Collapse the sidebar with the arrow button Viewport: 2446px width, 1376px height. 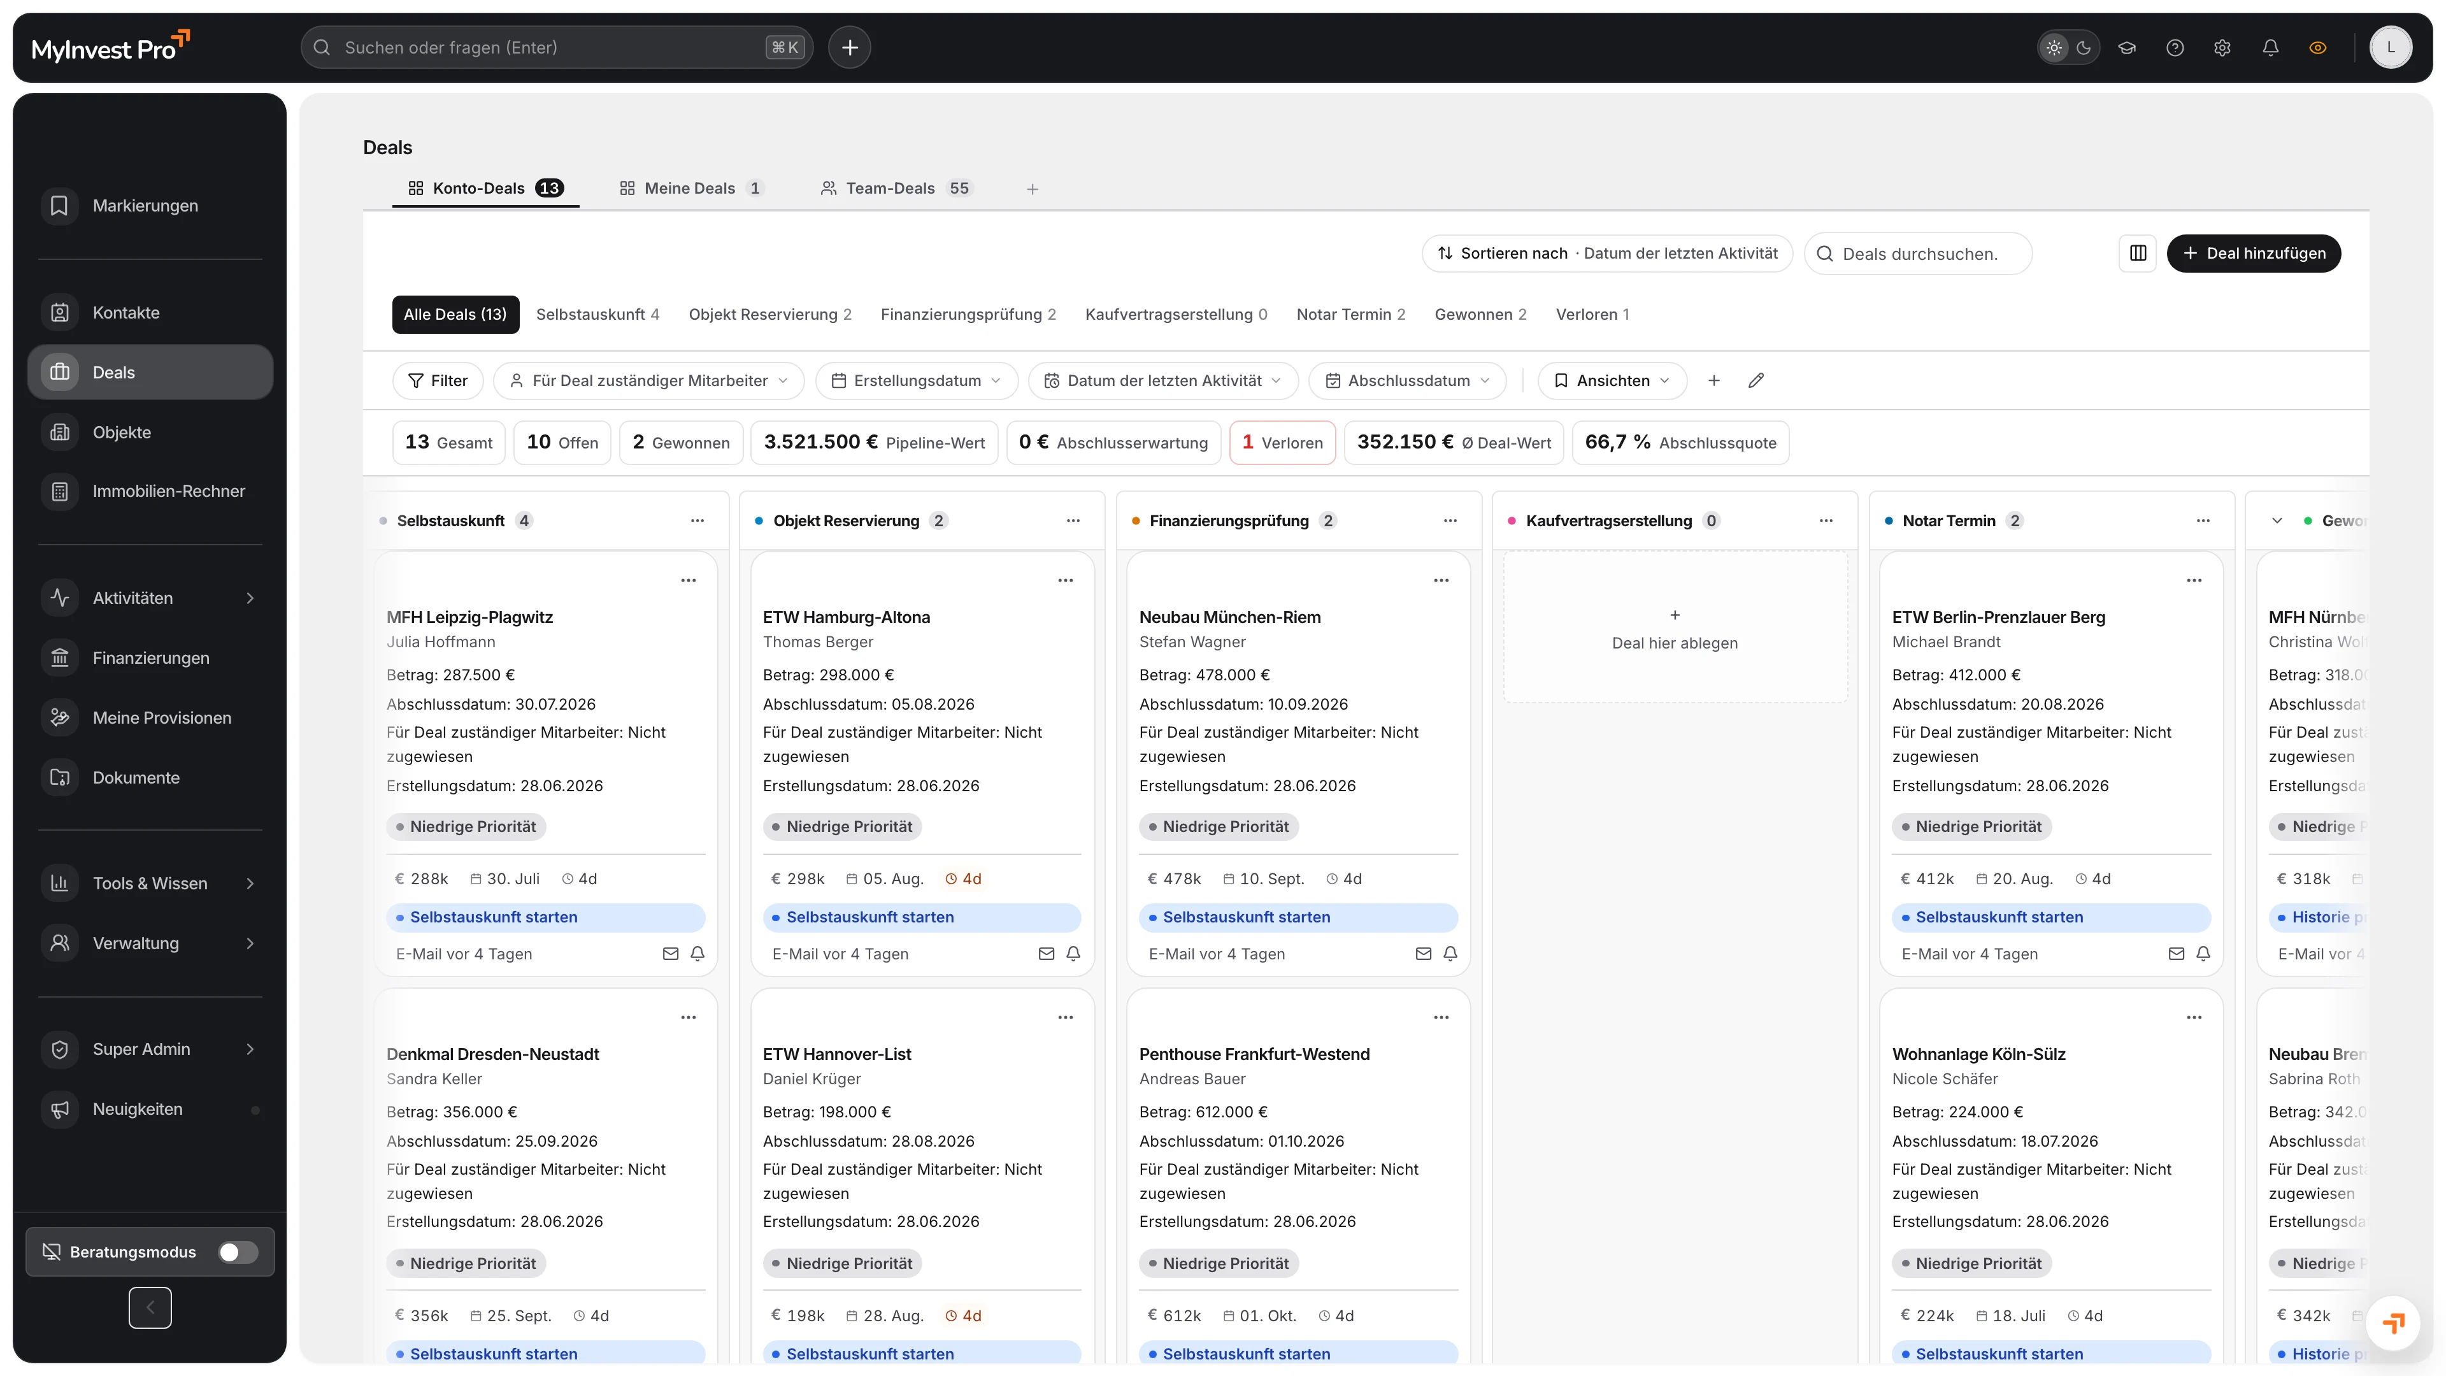click(150, 1308)
